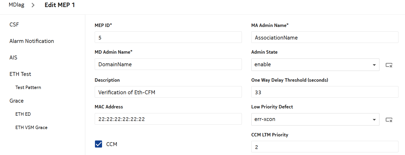Clear the Admin State selection icon

click(389, 65)
